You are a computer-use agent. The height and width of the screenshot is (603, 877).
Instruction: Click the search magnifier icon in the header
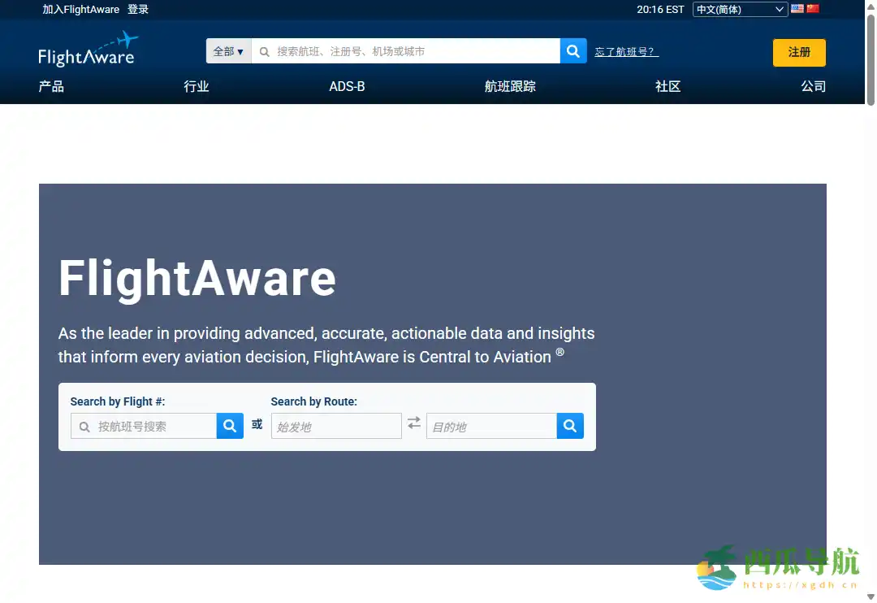(573, 50)
